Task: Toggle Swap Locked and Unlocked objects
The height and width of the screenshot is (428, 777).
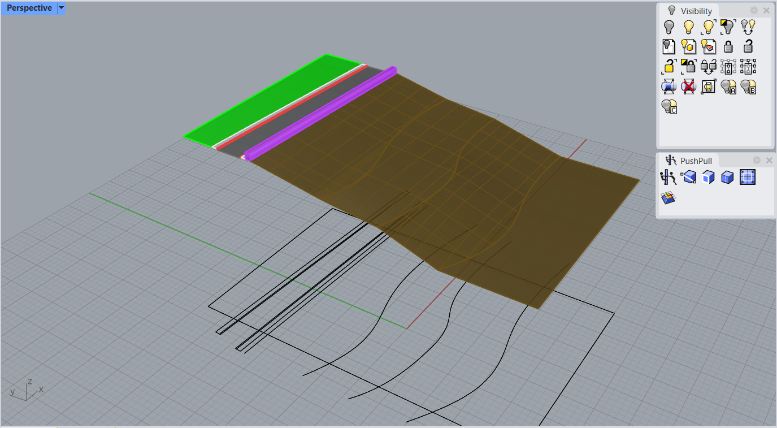Action: click(708, 67)
